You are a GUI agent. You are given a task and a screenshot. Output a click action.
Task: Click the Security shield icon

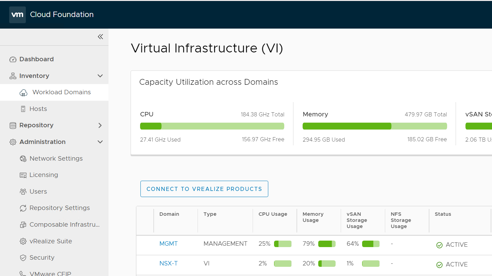(x=23, y=258)
